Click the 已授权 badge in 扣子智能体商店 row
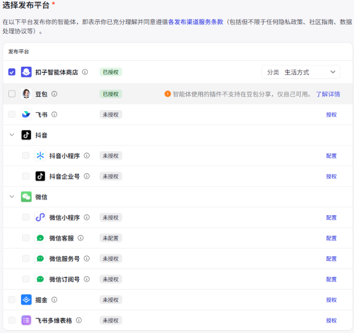354x333 pixels. (x=111, y=72)
